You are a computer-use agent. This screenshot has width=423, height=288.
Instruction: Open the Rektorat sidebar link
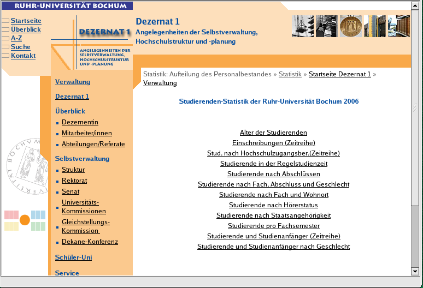click(74, 181)
